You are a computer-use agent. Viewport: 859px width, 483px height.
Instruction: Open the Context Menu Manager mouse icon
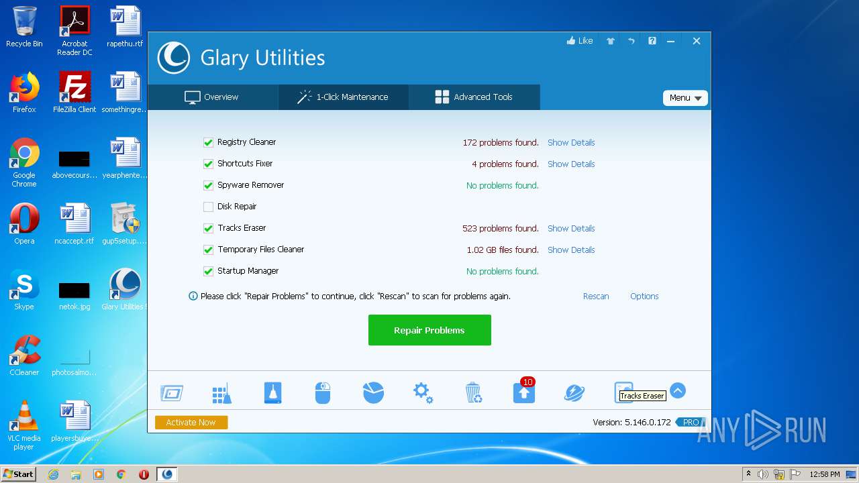coord(323,393)
